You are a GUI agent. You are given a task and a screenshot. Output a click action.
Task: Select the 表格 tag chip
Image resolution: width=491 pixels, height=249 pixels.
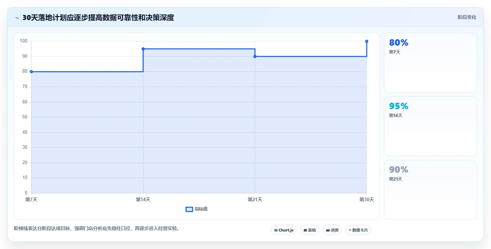pos(310,230)
